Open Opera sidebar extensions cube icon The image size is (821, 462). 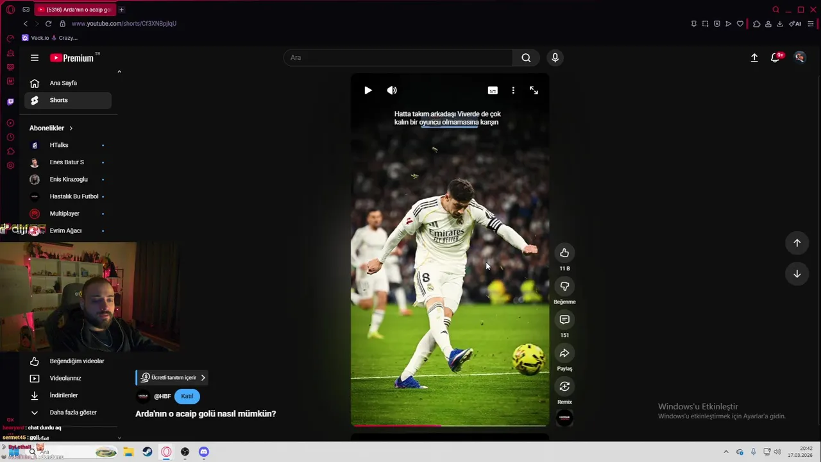10,151
